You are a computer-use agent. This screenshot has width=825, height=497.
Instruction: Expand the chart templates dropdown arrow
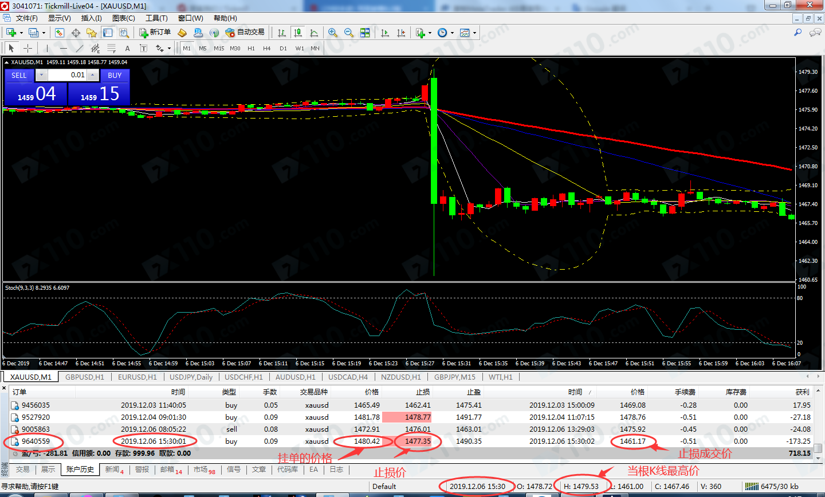(474, 33)
